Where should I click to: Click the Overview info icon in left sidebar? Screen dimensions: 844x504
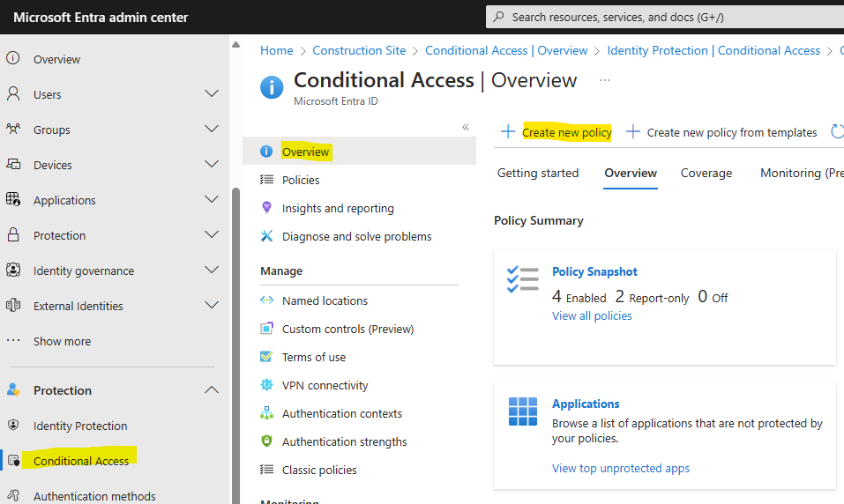click(x=13, y=58)
